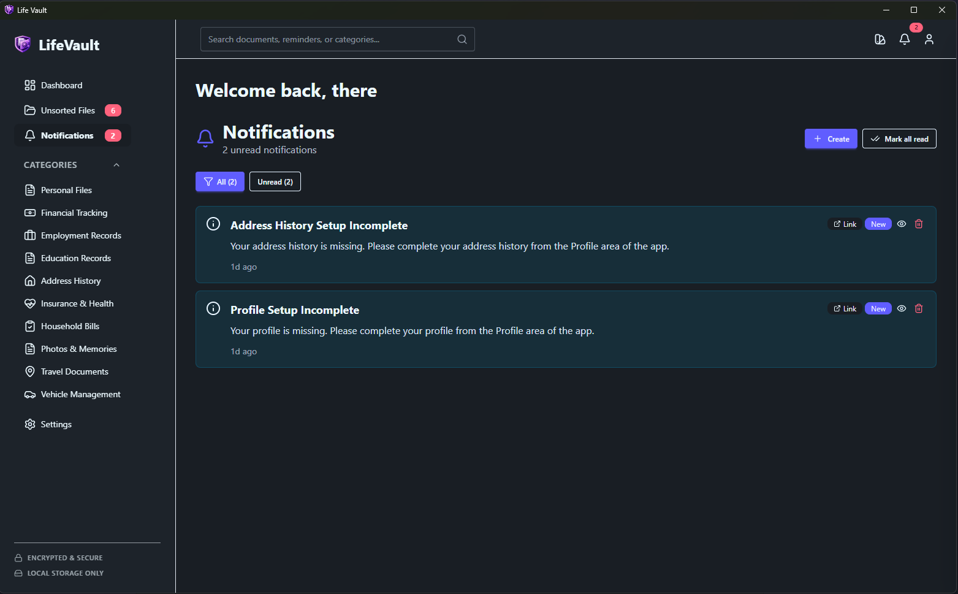Click Mark all read
This screenshot has height=594, width=958.
(899, 139)
